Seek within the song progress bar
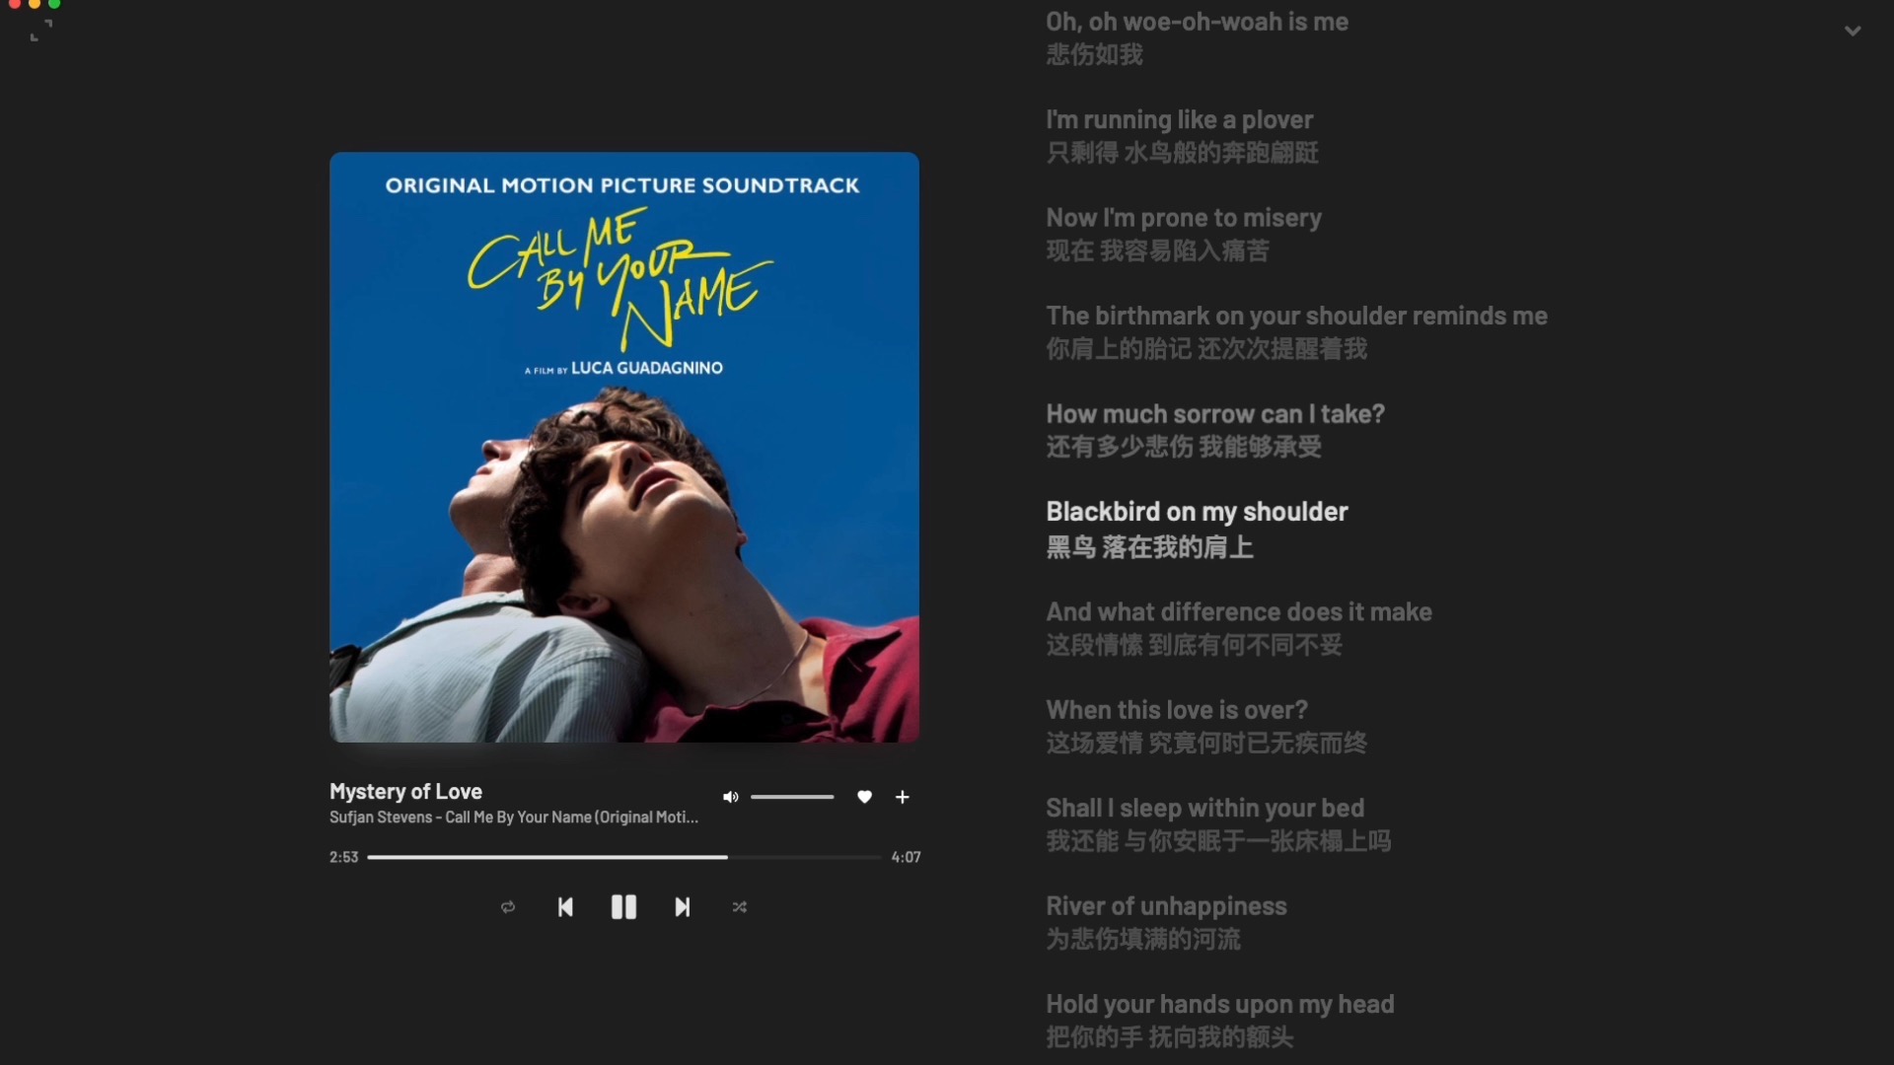 [x=623, y=857]
